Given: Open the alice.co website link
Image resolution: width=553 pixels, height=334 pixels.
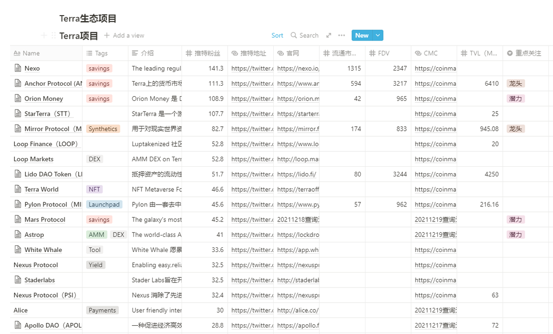Looking at the screenshot, I should (x=298, y=310).
